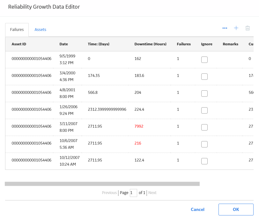
Task: Tick Ignore checkbox for 3/11/2007 row
Action: [x=204, y=127]
